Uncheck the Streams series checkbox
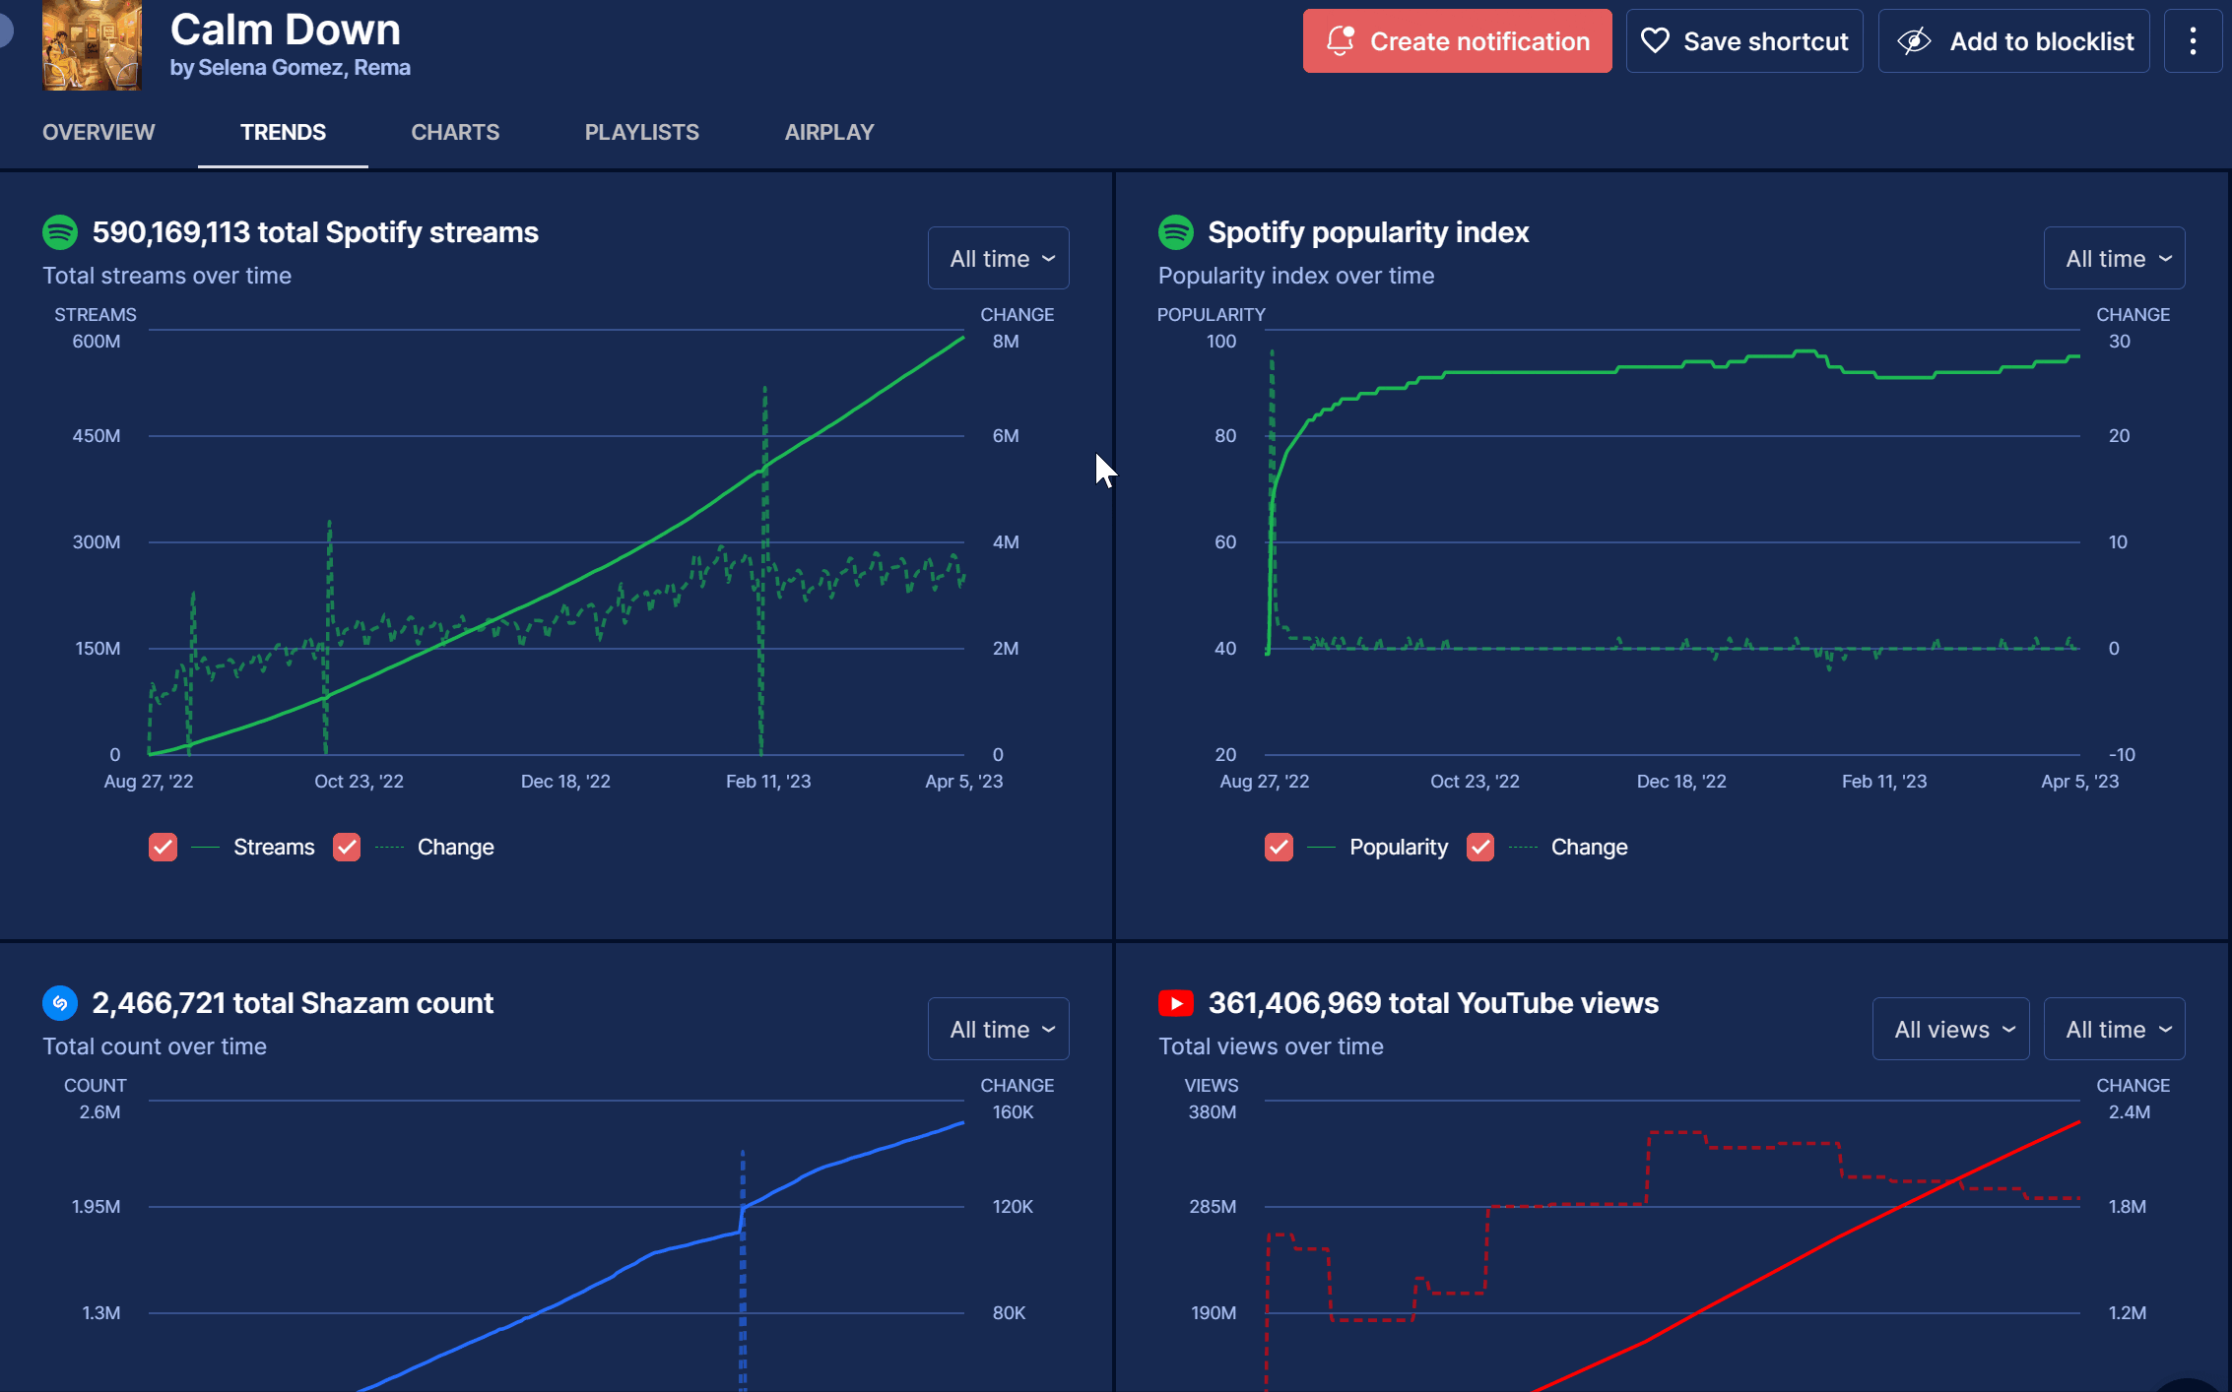 [164, 847]
